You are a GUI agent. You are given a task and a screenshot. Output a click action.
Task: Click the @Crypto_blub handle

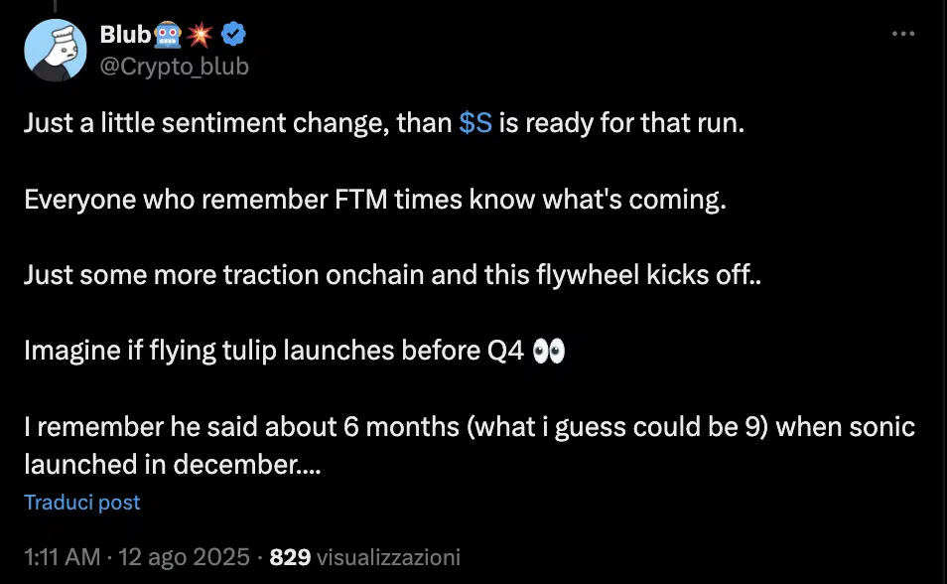(173, 66)
